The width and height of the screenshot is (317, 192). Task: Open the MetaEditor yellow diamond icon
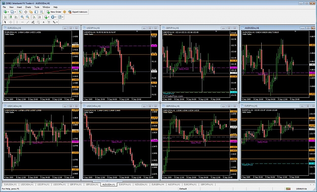(64, 12)
